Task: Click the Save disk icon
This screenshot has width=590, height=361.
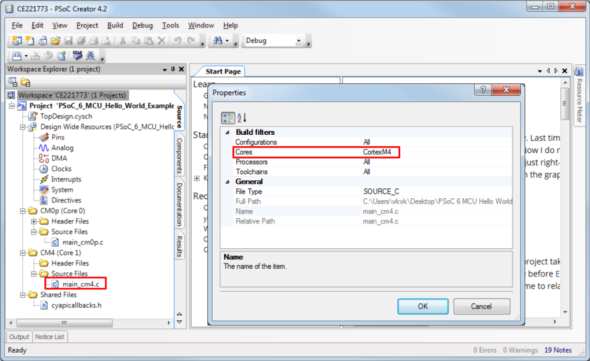Action: pos(69,41)
